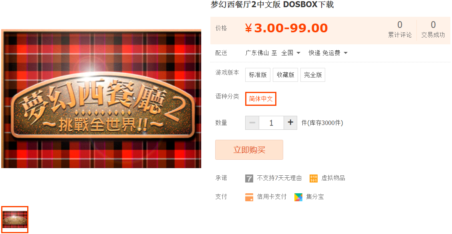
Task: Click the credit card payment icon
Action: 249,197
